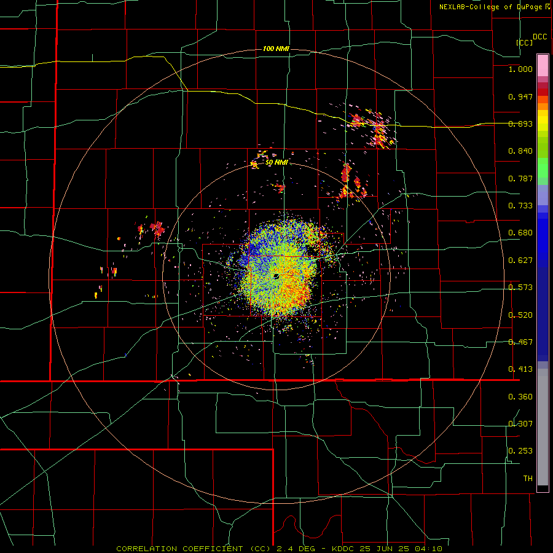The image size is (553, 553).
Task: Click the 0.573 legend value
Action: [x=520, y=288]
